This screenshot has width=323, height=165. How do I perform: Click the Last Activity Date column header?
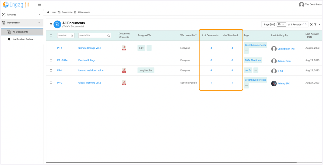point(312,35)
